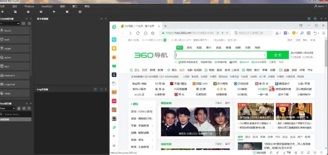328x155 pixels.
Task: Open the browser grid apps icon
Action: [309, 33]
